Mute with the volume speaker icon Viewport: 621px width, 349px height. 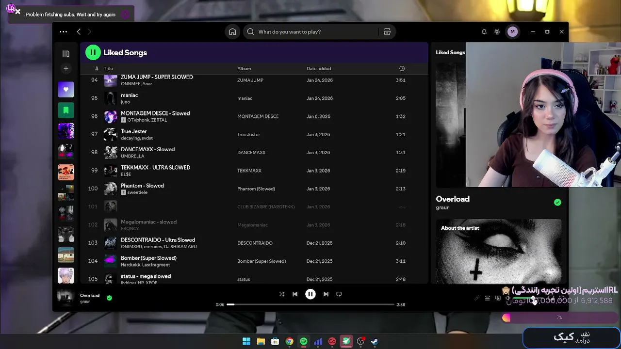508,298
